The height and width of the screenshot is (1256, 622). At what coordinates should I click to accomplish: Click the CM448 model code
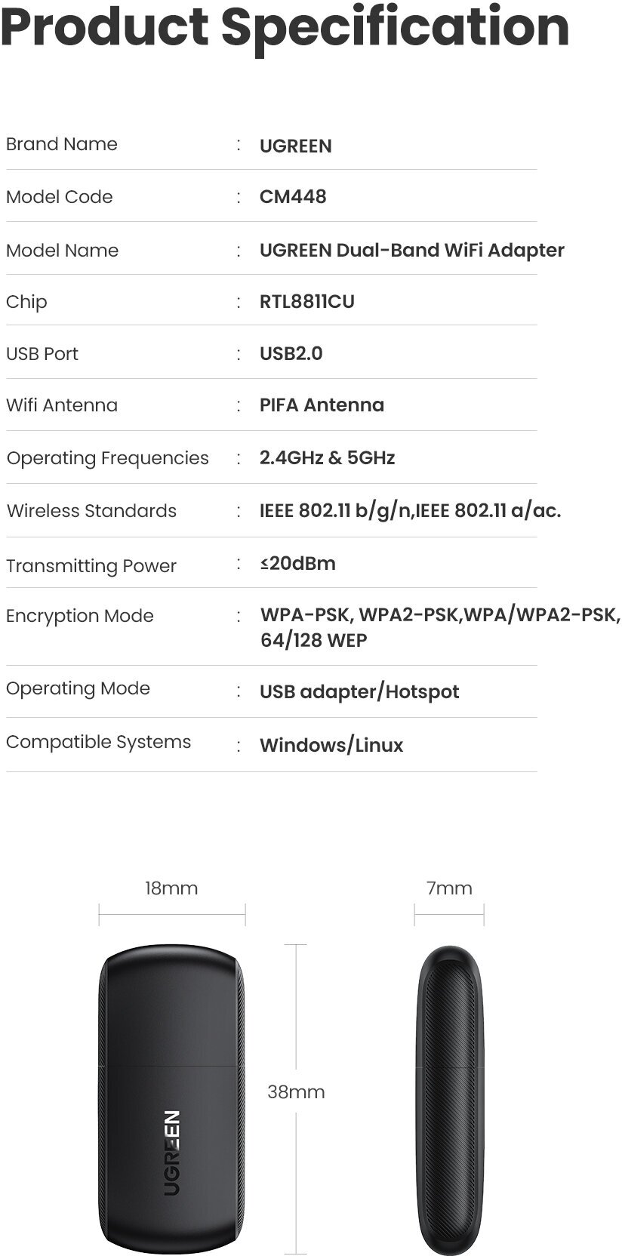[x=293, y=197]
